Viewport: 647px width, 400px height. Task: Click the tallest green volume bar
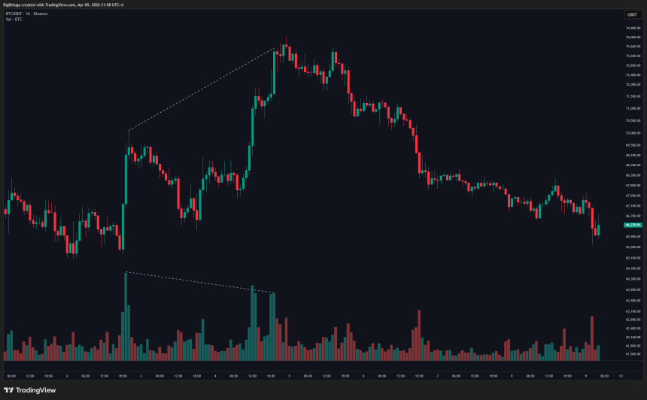(x=126, y=317)
